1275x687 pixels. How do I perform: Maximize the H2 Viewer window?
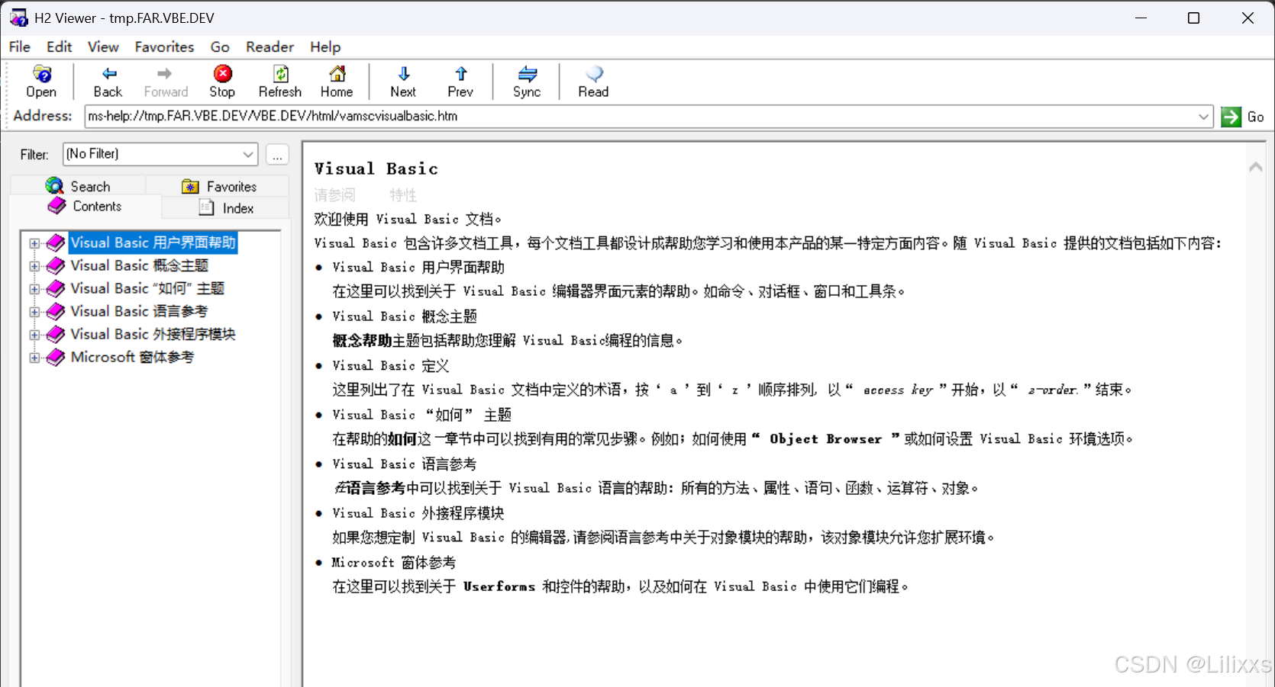pyautogui.click(x=1194, y=18)
